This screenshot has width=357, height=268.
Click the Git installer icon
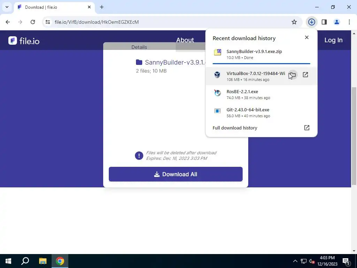pos(218,111)
